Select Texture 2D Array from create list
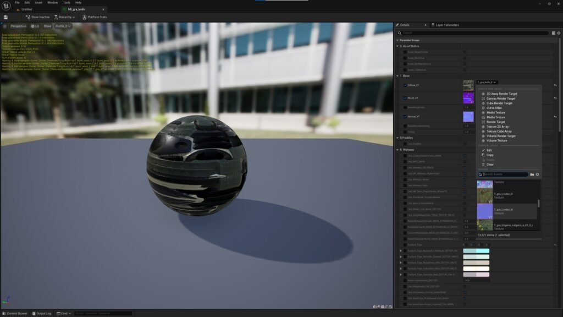The width and height of the screenshot is (563, 317). (x=497, y=127)
